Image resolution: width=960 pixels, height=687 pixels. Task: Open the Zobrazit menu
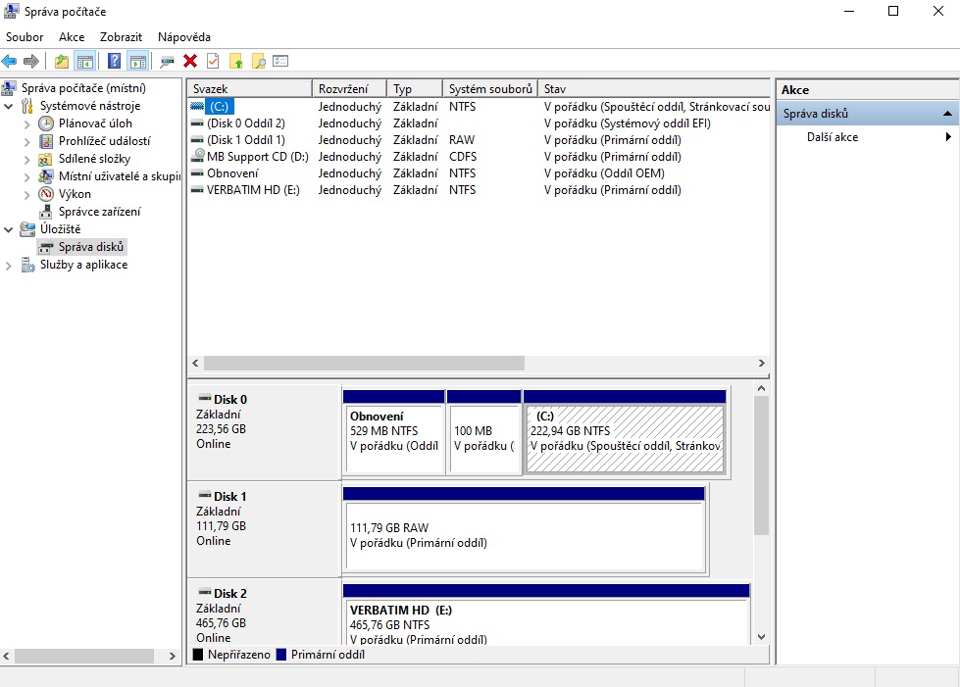click(121, 37)
